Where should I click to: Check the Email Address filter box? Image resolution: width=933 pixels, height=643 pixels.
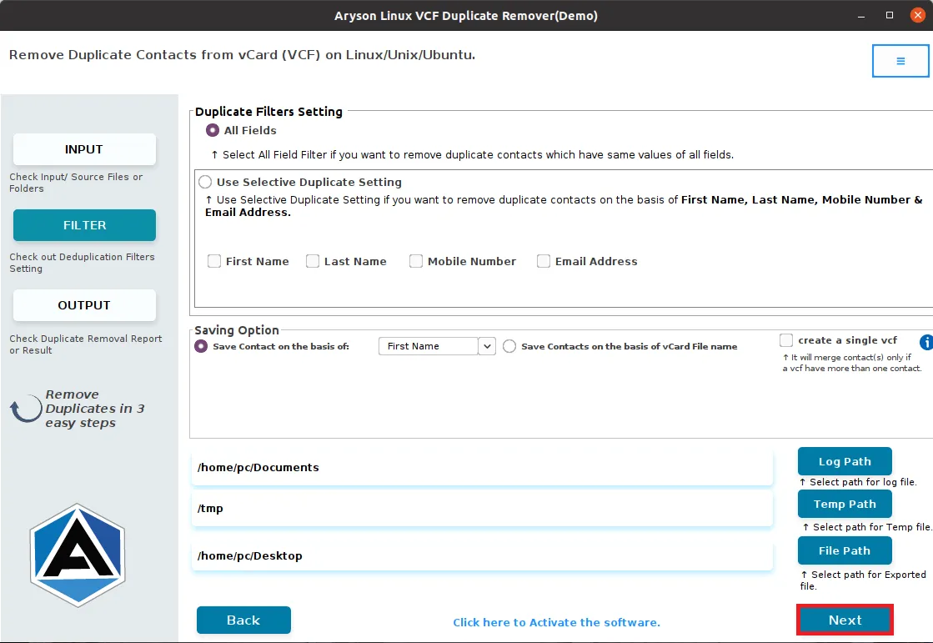(x=544, y=261)
